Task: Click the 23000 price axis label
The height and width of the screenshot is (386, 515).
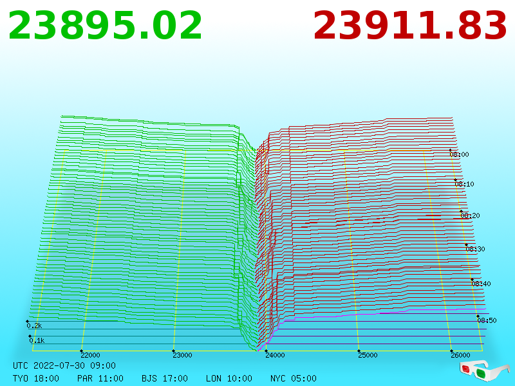Action: [182, 355]
